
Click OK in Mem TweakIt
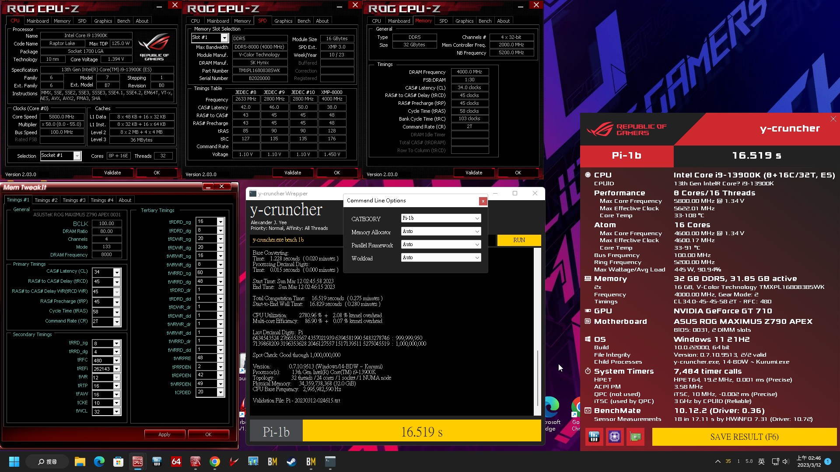208,434
